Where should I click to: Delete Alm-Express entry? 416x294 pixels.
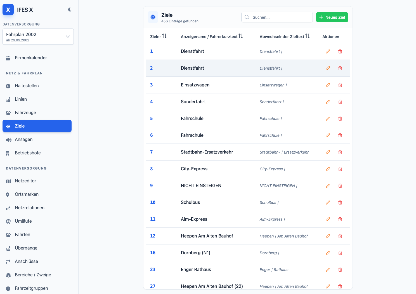coord(340,219)
